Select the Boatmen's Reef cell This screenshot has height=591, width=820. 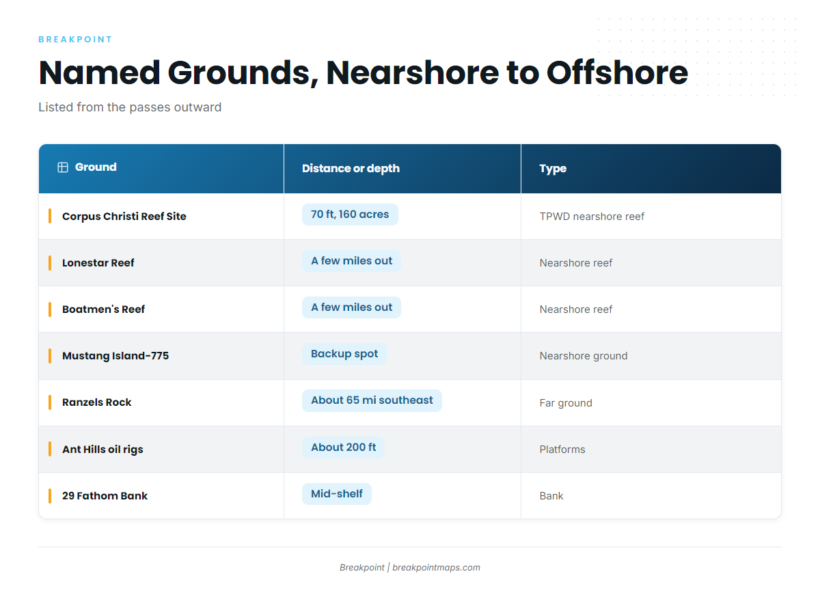(161, 310)
